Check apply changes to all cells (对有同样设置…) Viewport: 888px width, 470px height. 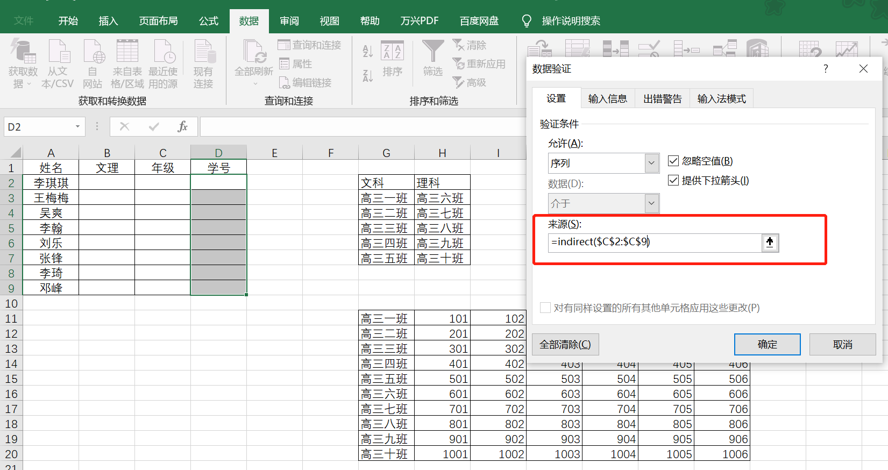pos(545,308)
